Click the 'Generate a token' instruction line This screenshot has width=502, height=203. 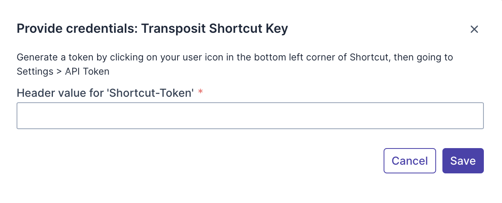point(234,57)
